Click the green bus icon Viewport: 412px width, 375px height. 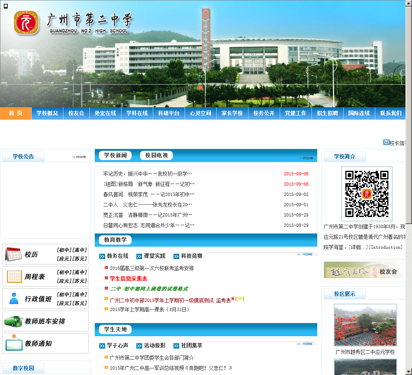click(x=13, y=321)
